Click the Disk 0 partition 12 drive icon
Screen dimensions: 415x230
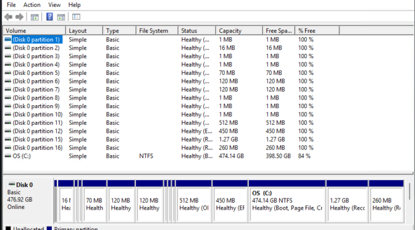[7, 131]
